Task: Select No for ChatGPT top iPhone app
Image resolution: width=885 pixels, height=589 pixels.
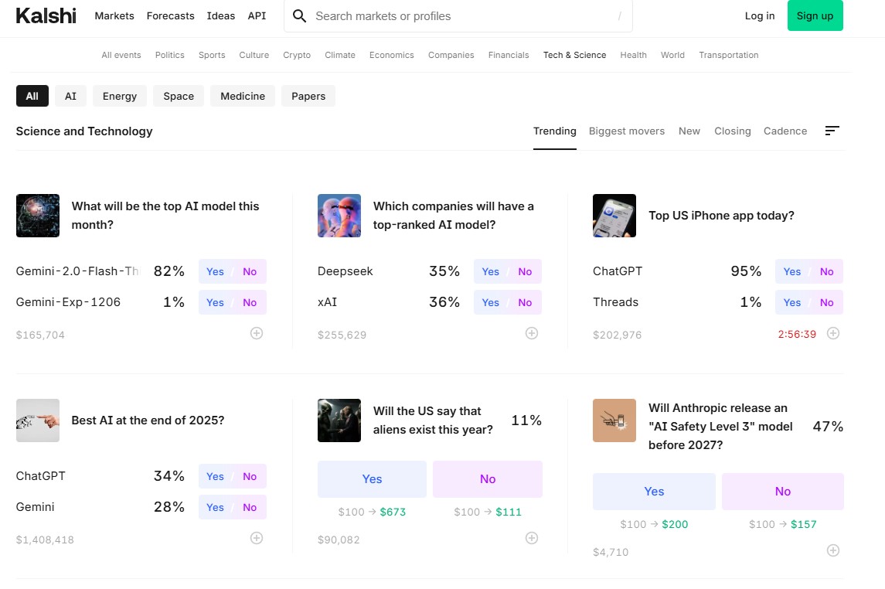Action: [x=826, y=271]
